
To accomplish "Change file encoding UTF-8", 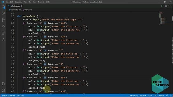I will click(x=150, y=95).
